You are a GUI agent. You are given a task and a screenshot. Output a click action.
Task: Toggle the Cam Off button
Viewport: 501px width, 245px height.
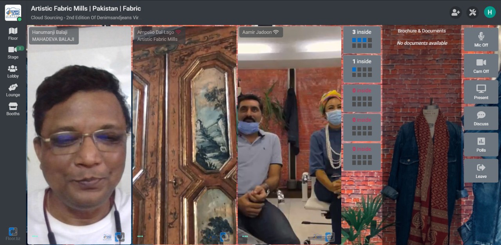point(481,66)
